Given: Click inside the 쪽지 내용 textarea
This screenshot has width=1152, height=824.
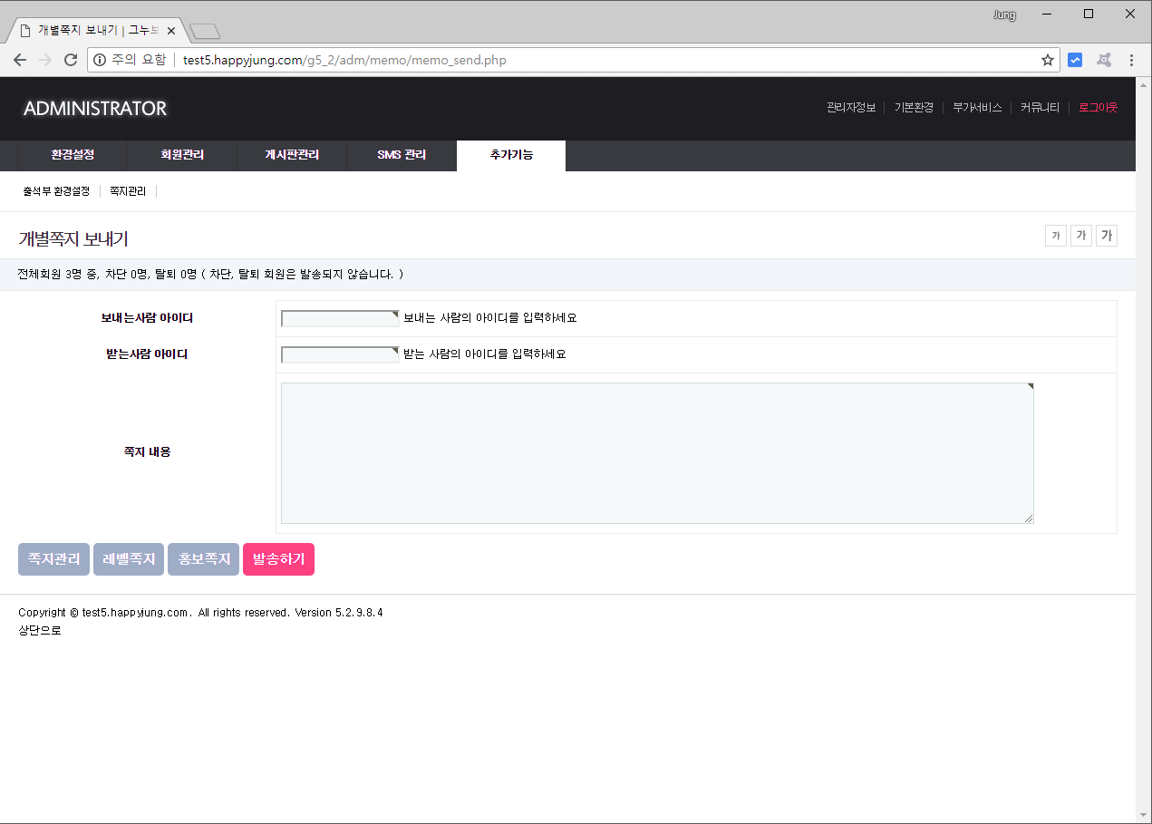Looking at the screenshot, I should click(x=657, y=452).
